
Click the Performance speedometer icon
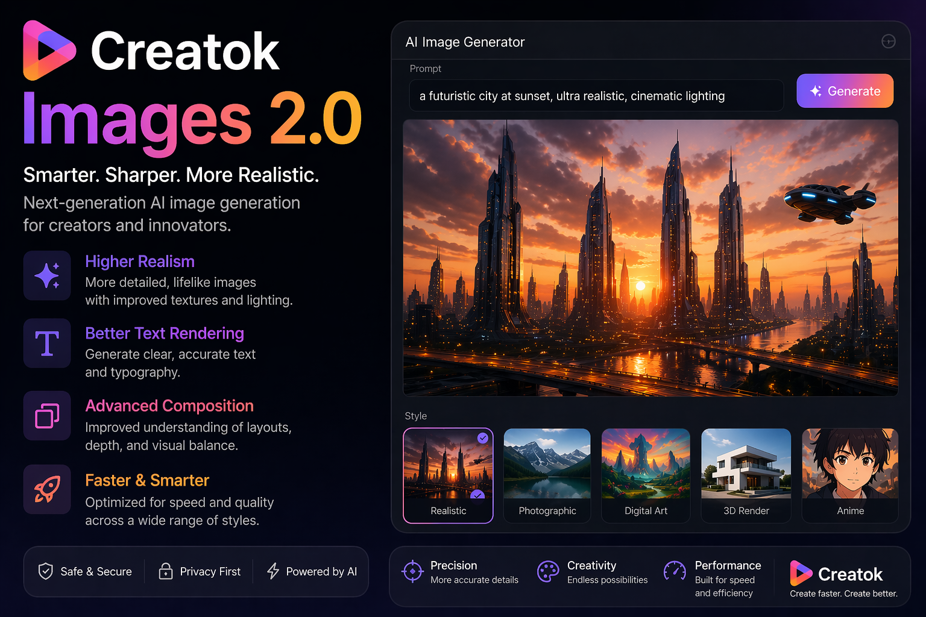pyautogui.click(x=675, y=570)
